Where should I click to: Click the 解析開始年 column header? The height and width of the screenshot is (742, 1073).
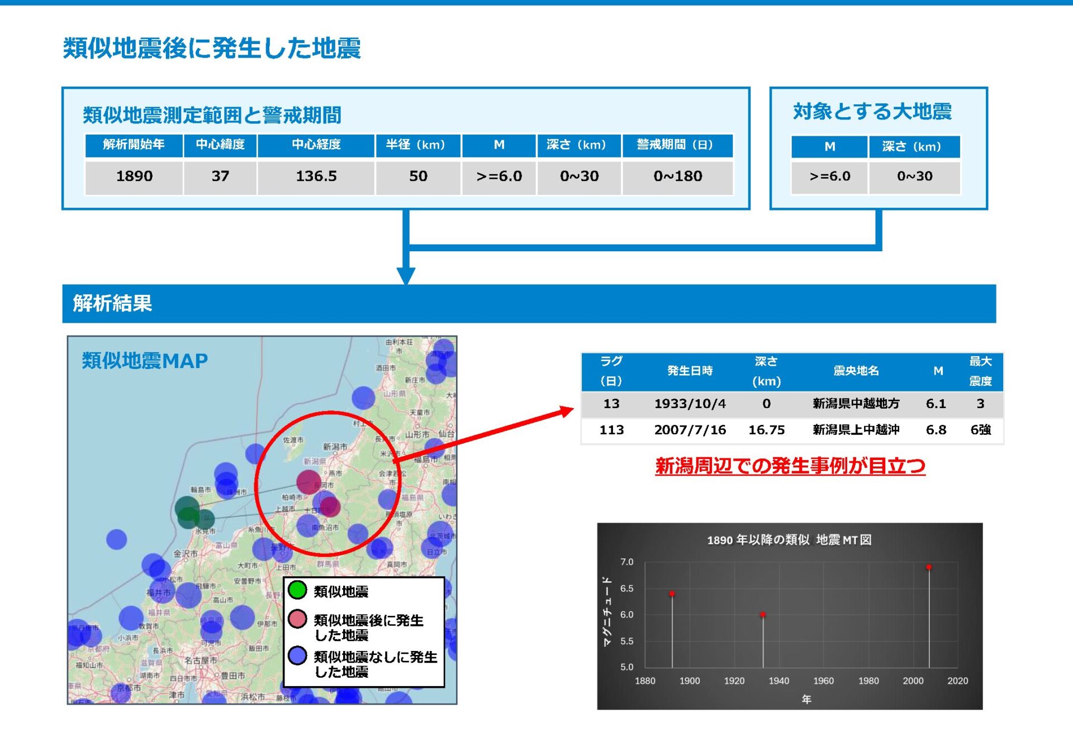pyautogui.click(x=134, y=145)
